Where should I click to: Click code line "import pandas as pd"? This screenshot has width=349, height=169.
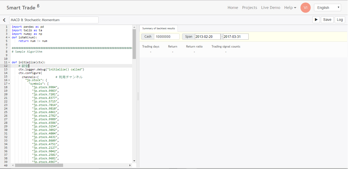pos(28,27)
